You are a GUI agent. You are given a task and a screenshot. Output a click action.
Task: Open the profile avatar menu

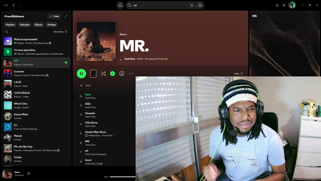click(292, 5)
